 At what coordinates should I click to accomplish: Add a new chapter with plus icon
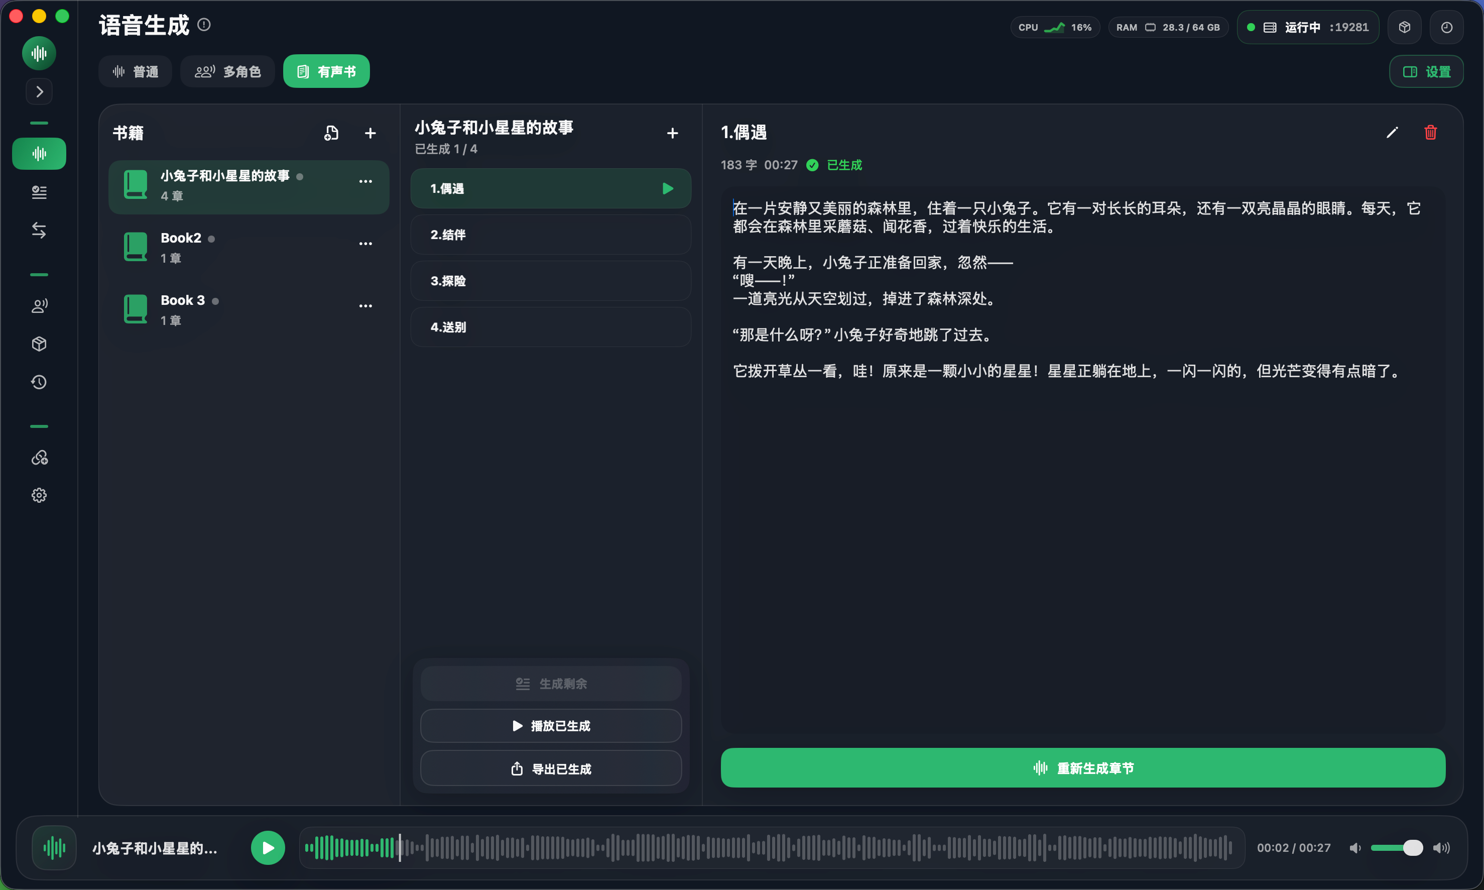pos(673,133)
